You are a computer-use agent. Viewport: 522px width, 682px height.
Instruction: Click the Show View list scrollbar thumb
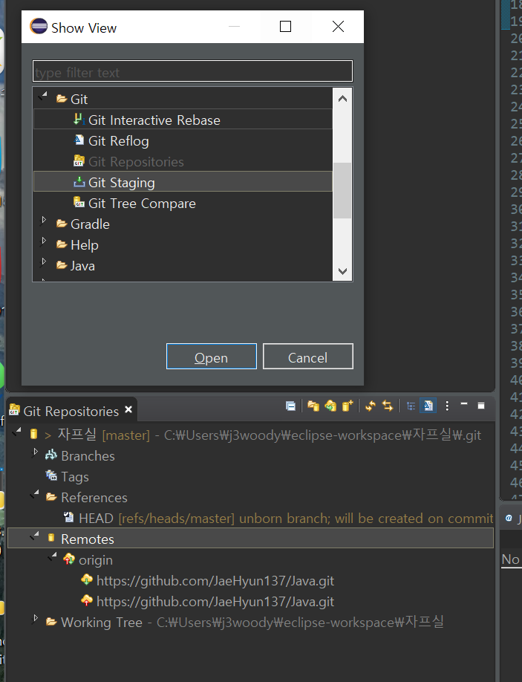click(x=342, y=190)
